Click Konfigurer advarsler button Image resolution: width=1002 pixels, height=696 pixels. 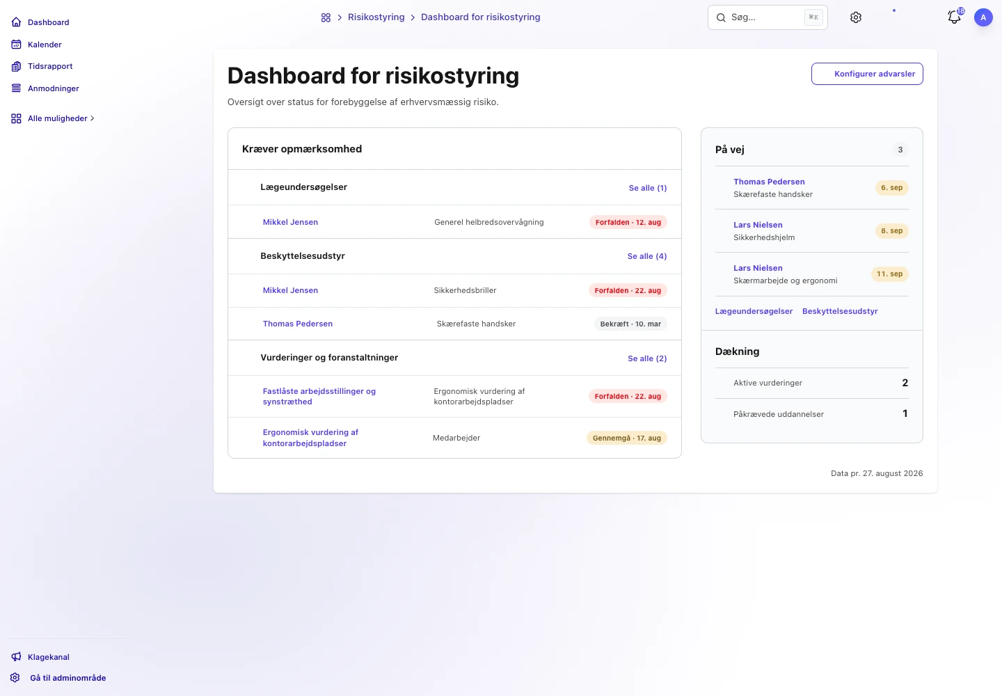click(867, 74)
